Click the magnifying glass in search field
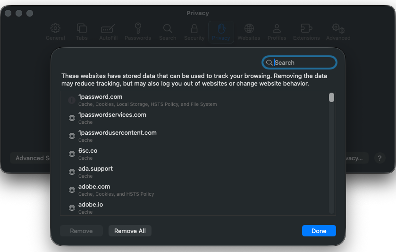The image size is (396, 252). (269, 63)
